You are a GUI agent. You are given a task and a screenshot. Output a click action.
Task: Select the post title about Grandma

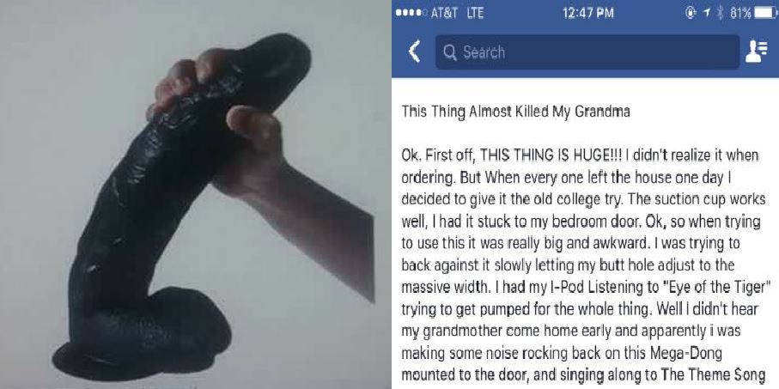pos(515,112)
